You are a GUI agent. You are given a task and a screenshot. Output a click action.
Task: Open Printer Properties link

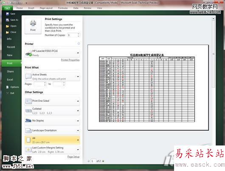click(70, 60)
